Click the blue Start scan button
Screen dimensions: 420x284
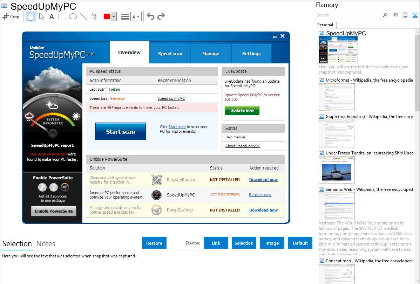(121, 131)
